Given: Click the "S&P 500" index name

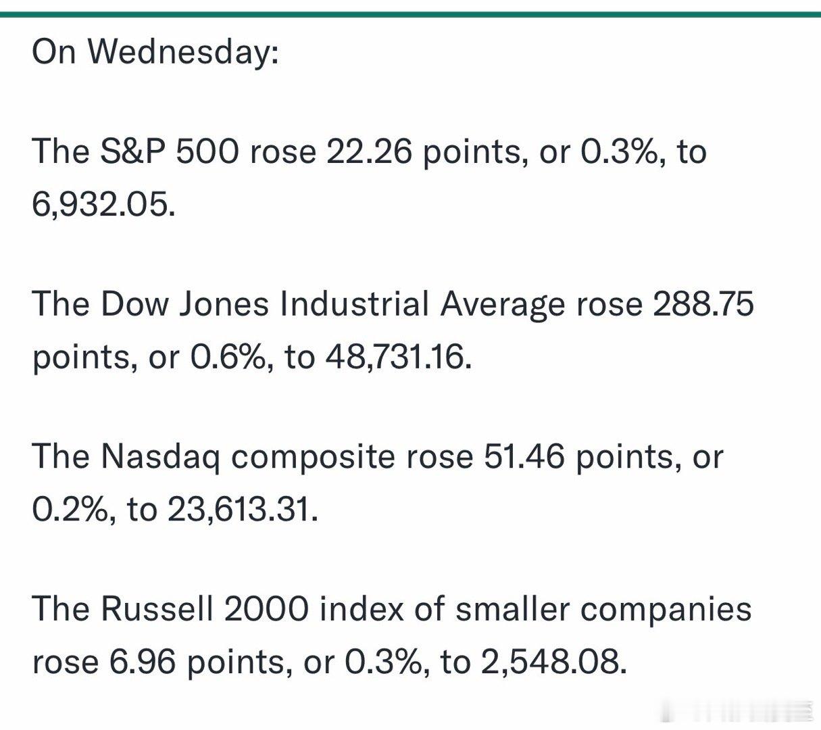Looking at the screenshot, I should point(169,151).
